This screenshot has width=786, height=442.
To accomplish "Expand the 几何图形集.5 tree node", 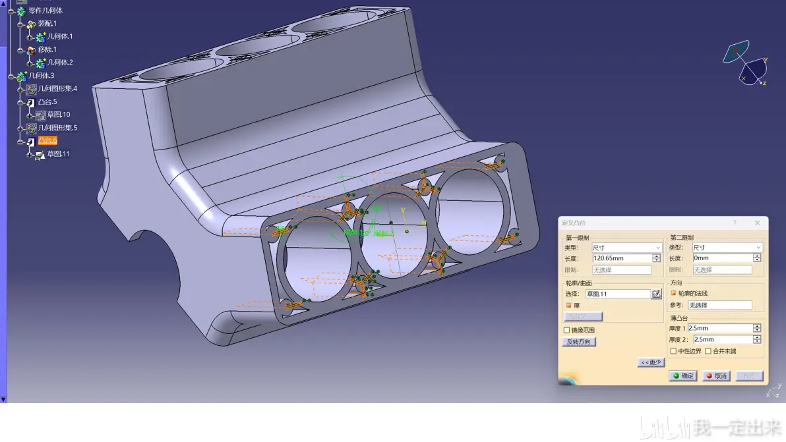I will (20, 128).
